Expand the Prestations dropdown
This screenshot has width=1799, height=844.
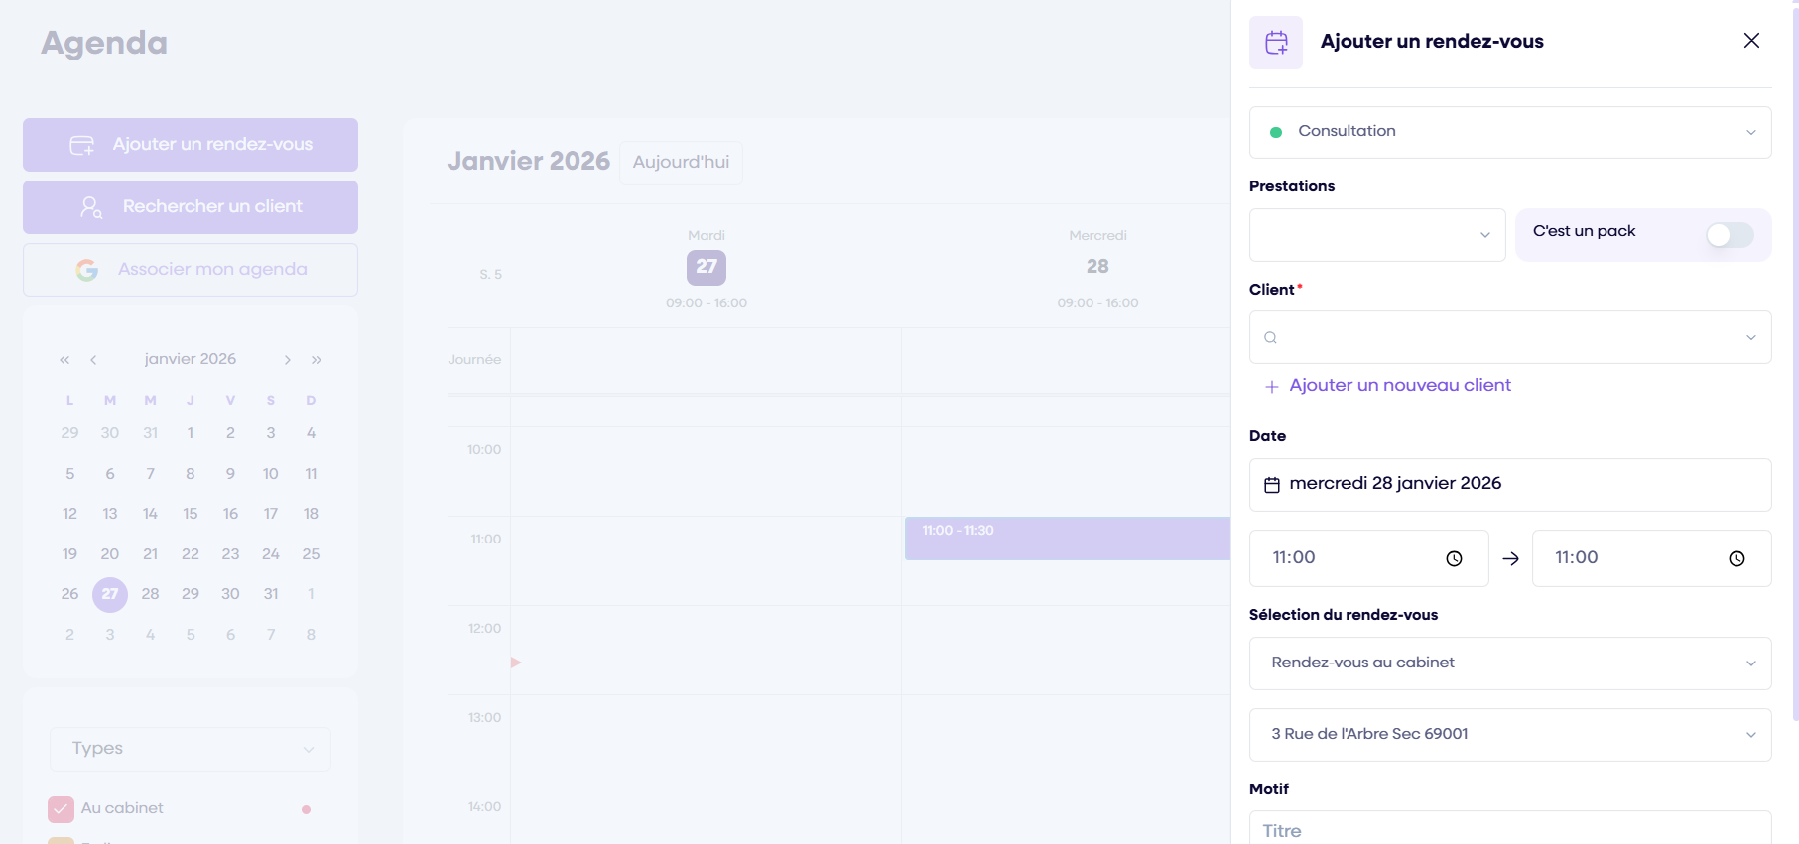[x=1376, y=235]
